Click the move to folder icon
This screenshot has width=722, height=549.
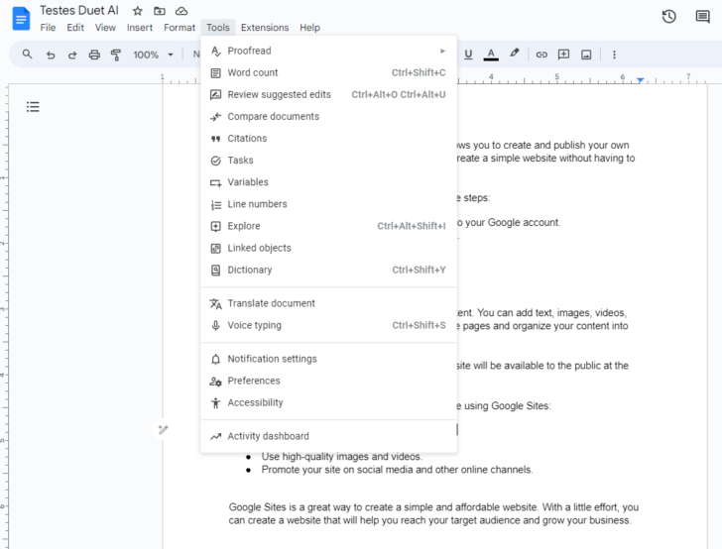[x=160, y=11]
